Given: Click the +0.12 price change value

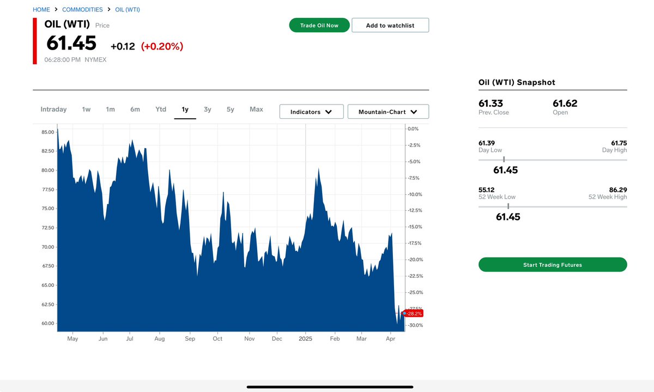Looking at the screenshot, I should coord(123,46).
